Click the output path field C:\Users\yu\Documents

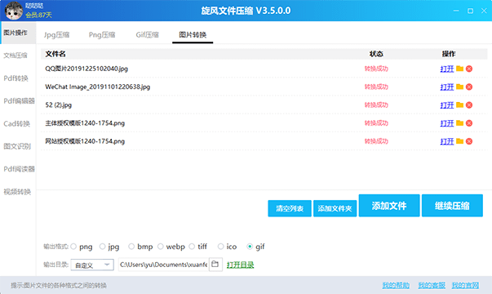163,265
